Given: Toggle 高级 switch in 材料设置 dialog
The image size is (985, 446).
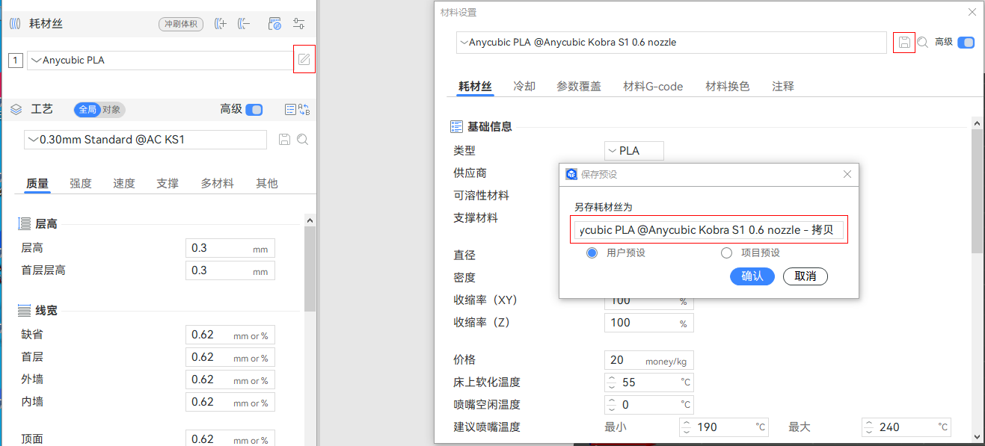Looking at the screenshot, I should 966,43.
